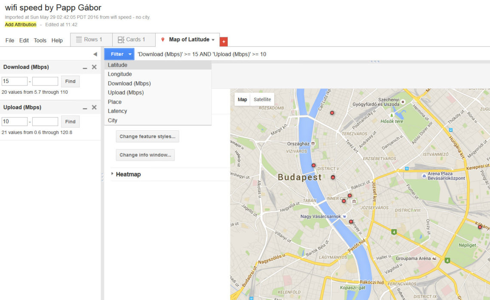Choose Upload (Mbps) in the filter list
The image size is (490, 300).
pos(158,92)
